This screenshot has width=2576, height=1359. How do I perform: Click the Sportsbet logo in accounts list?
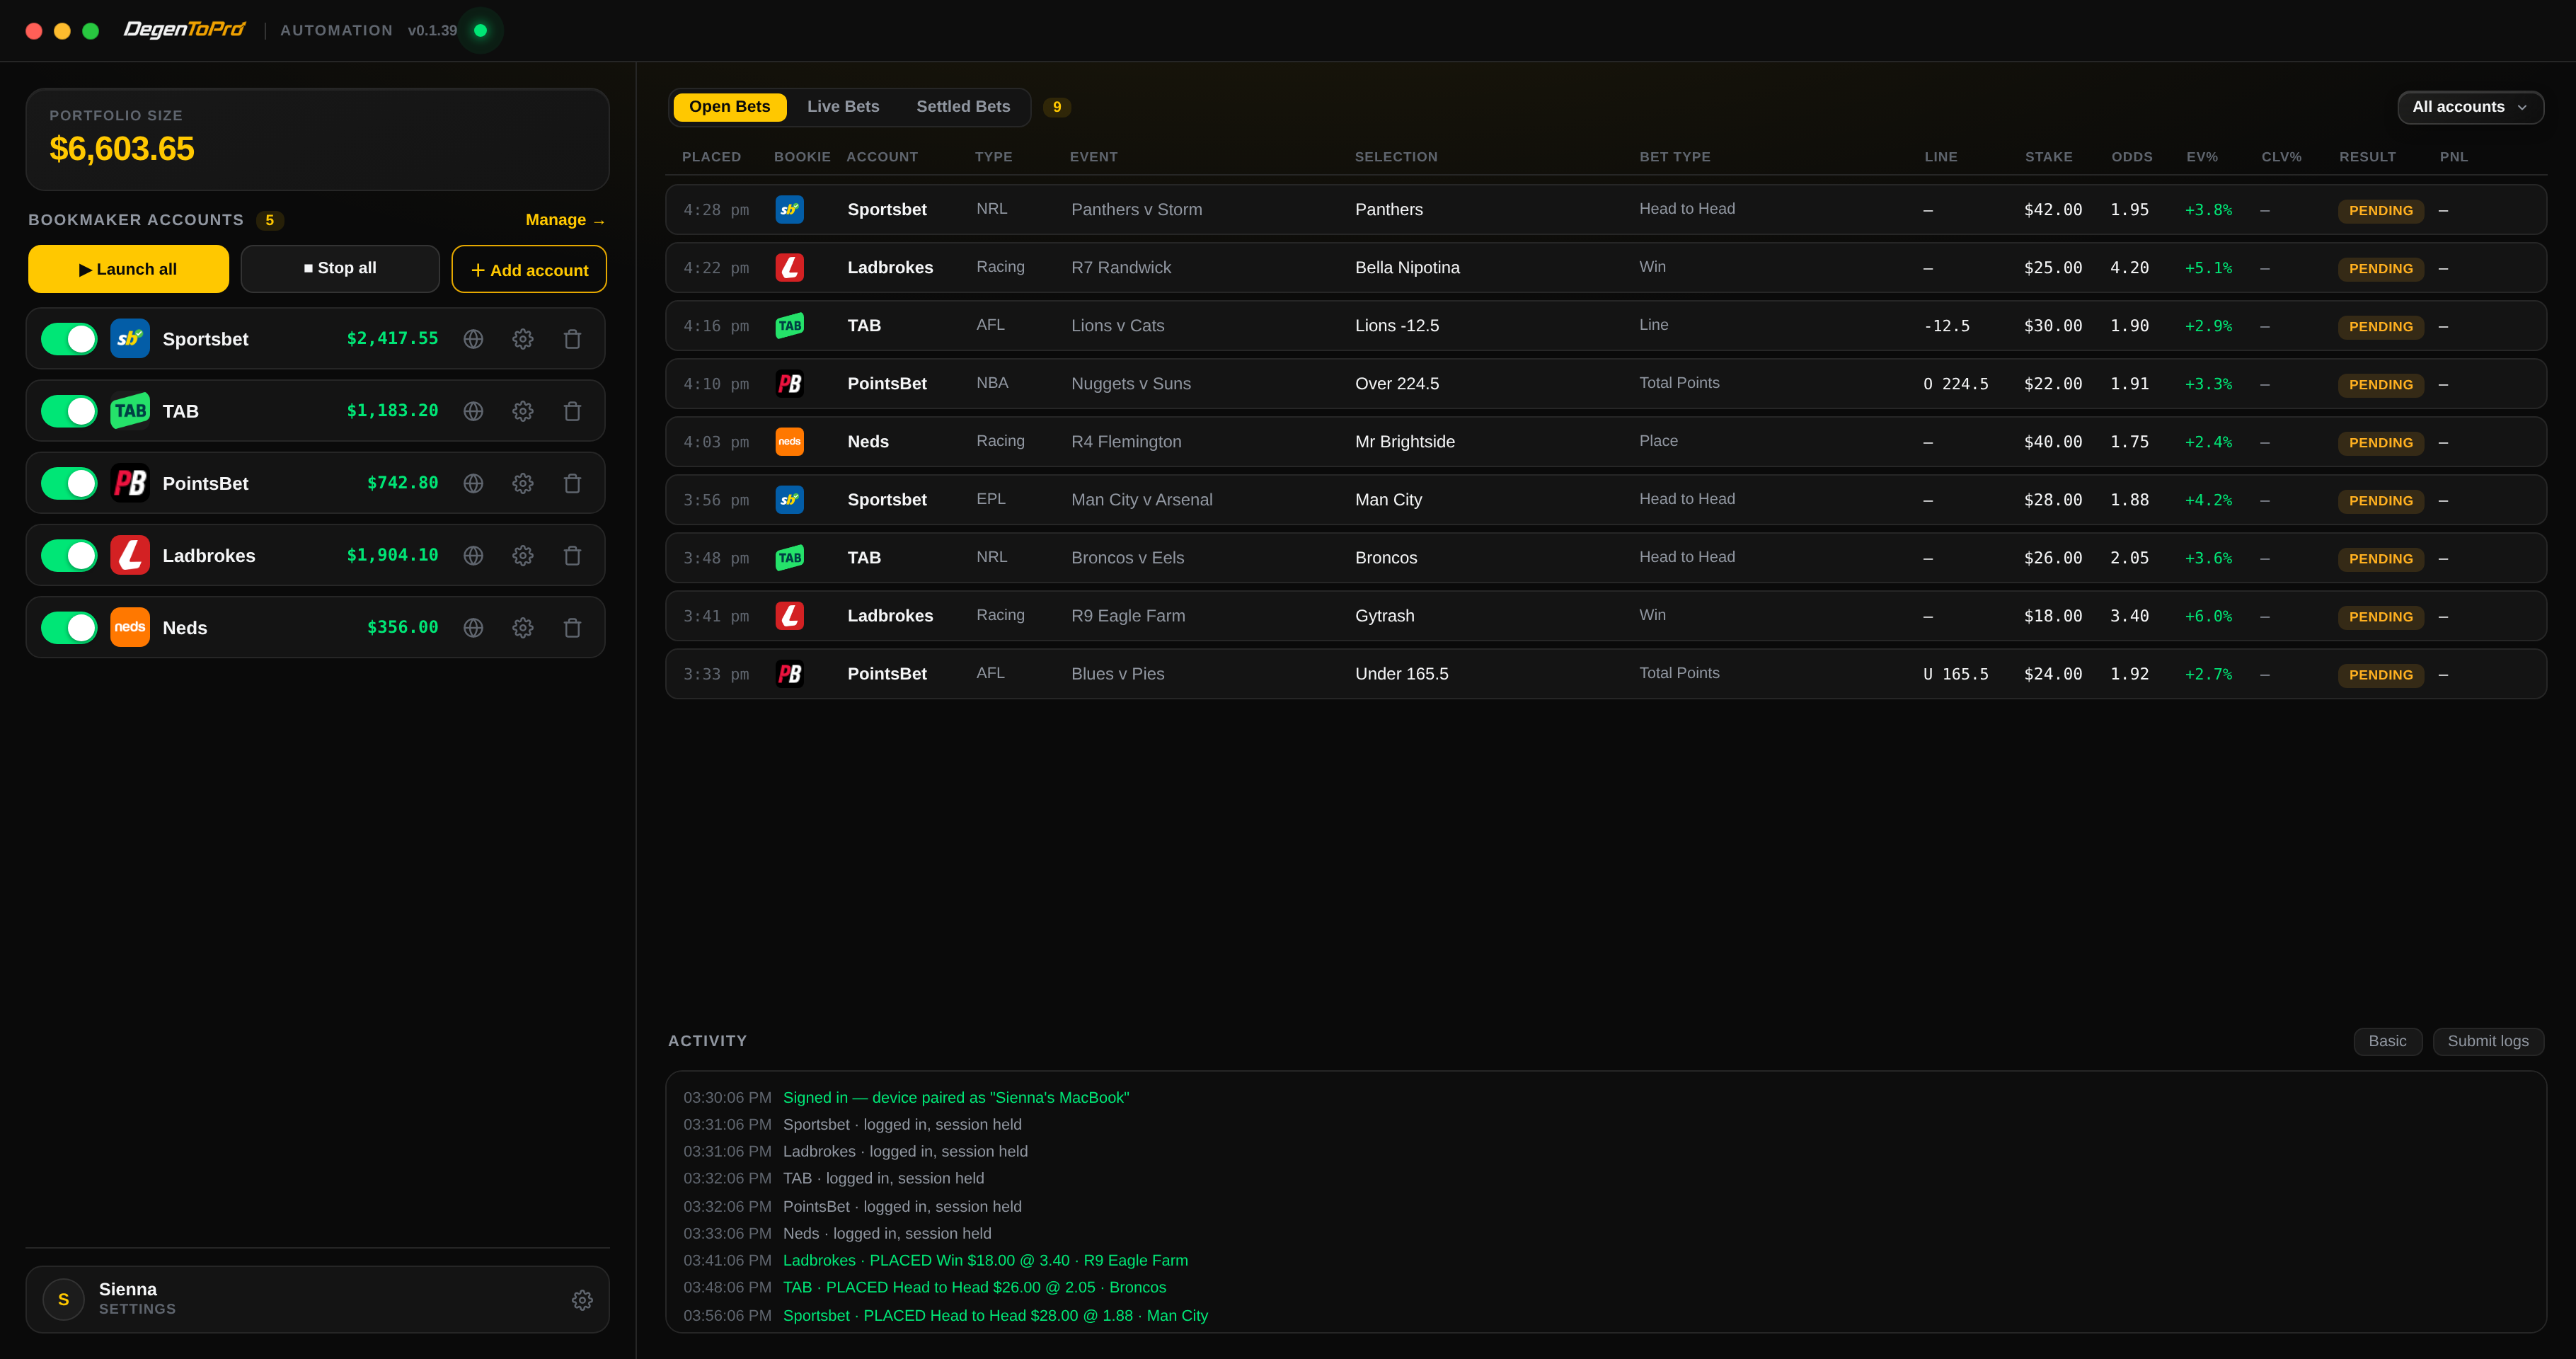coord(130,339)
